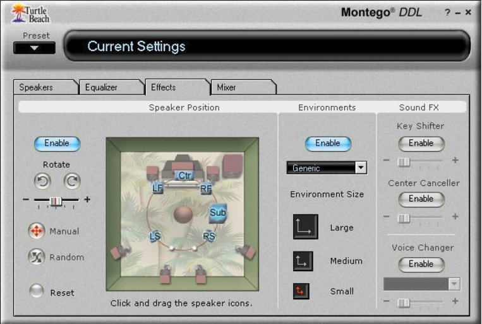Click the Environments section heading

point(327,107)
